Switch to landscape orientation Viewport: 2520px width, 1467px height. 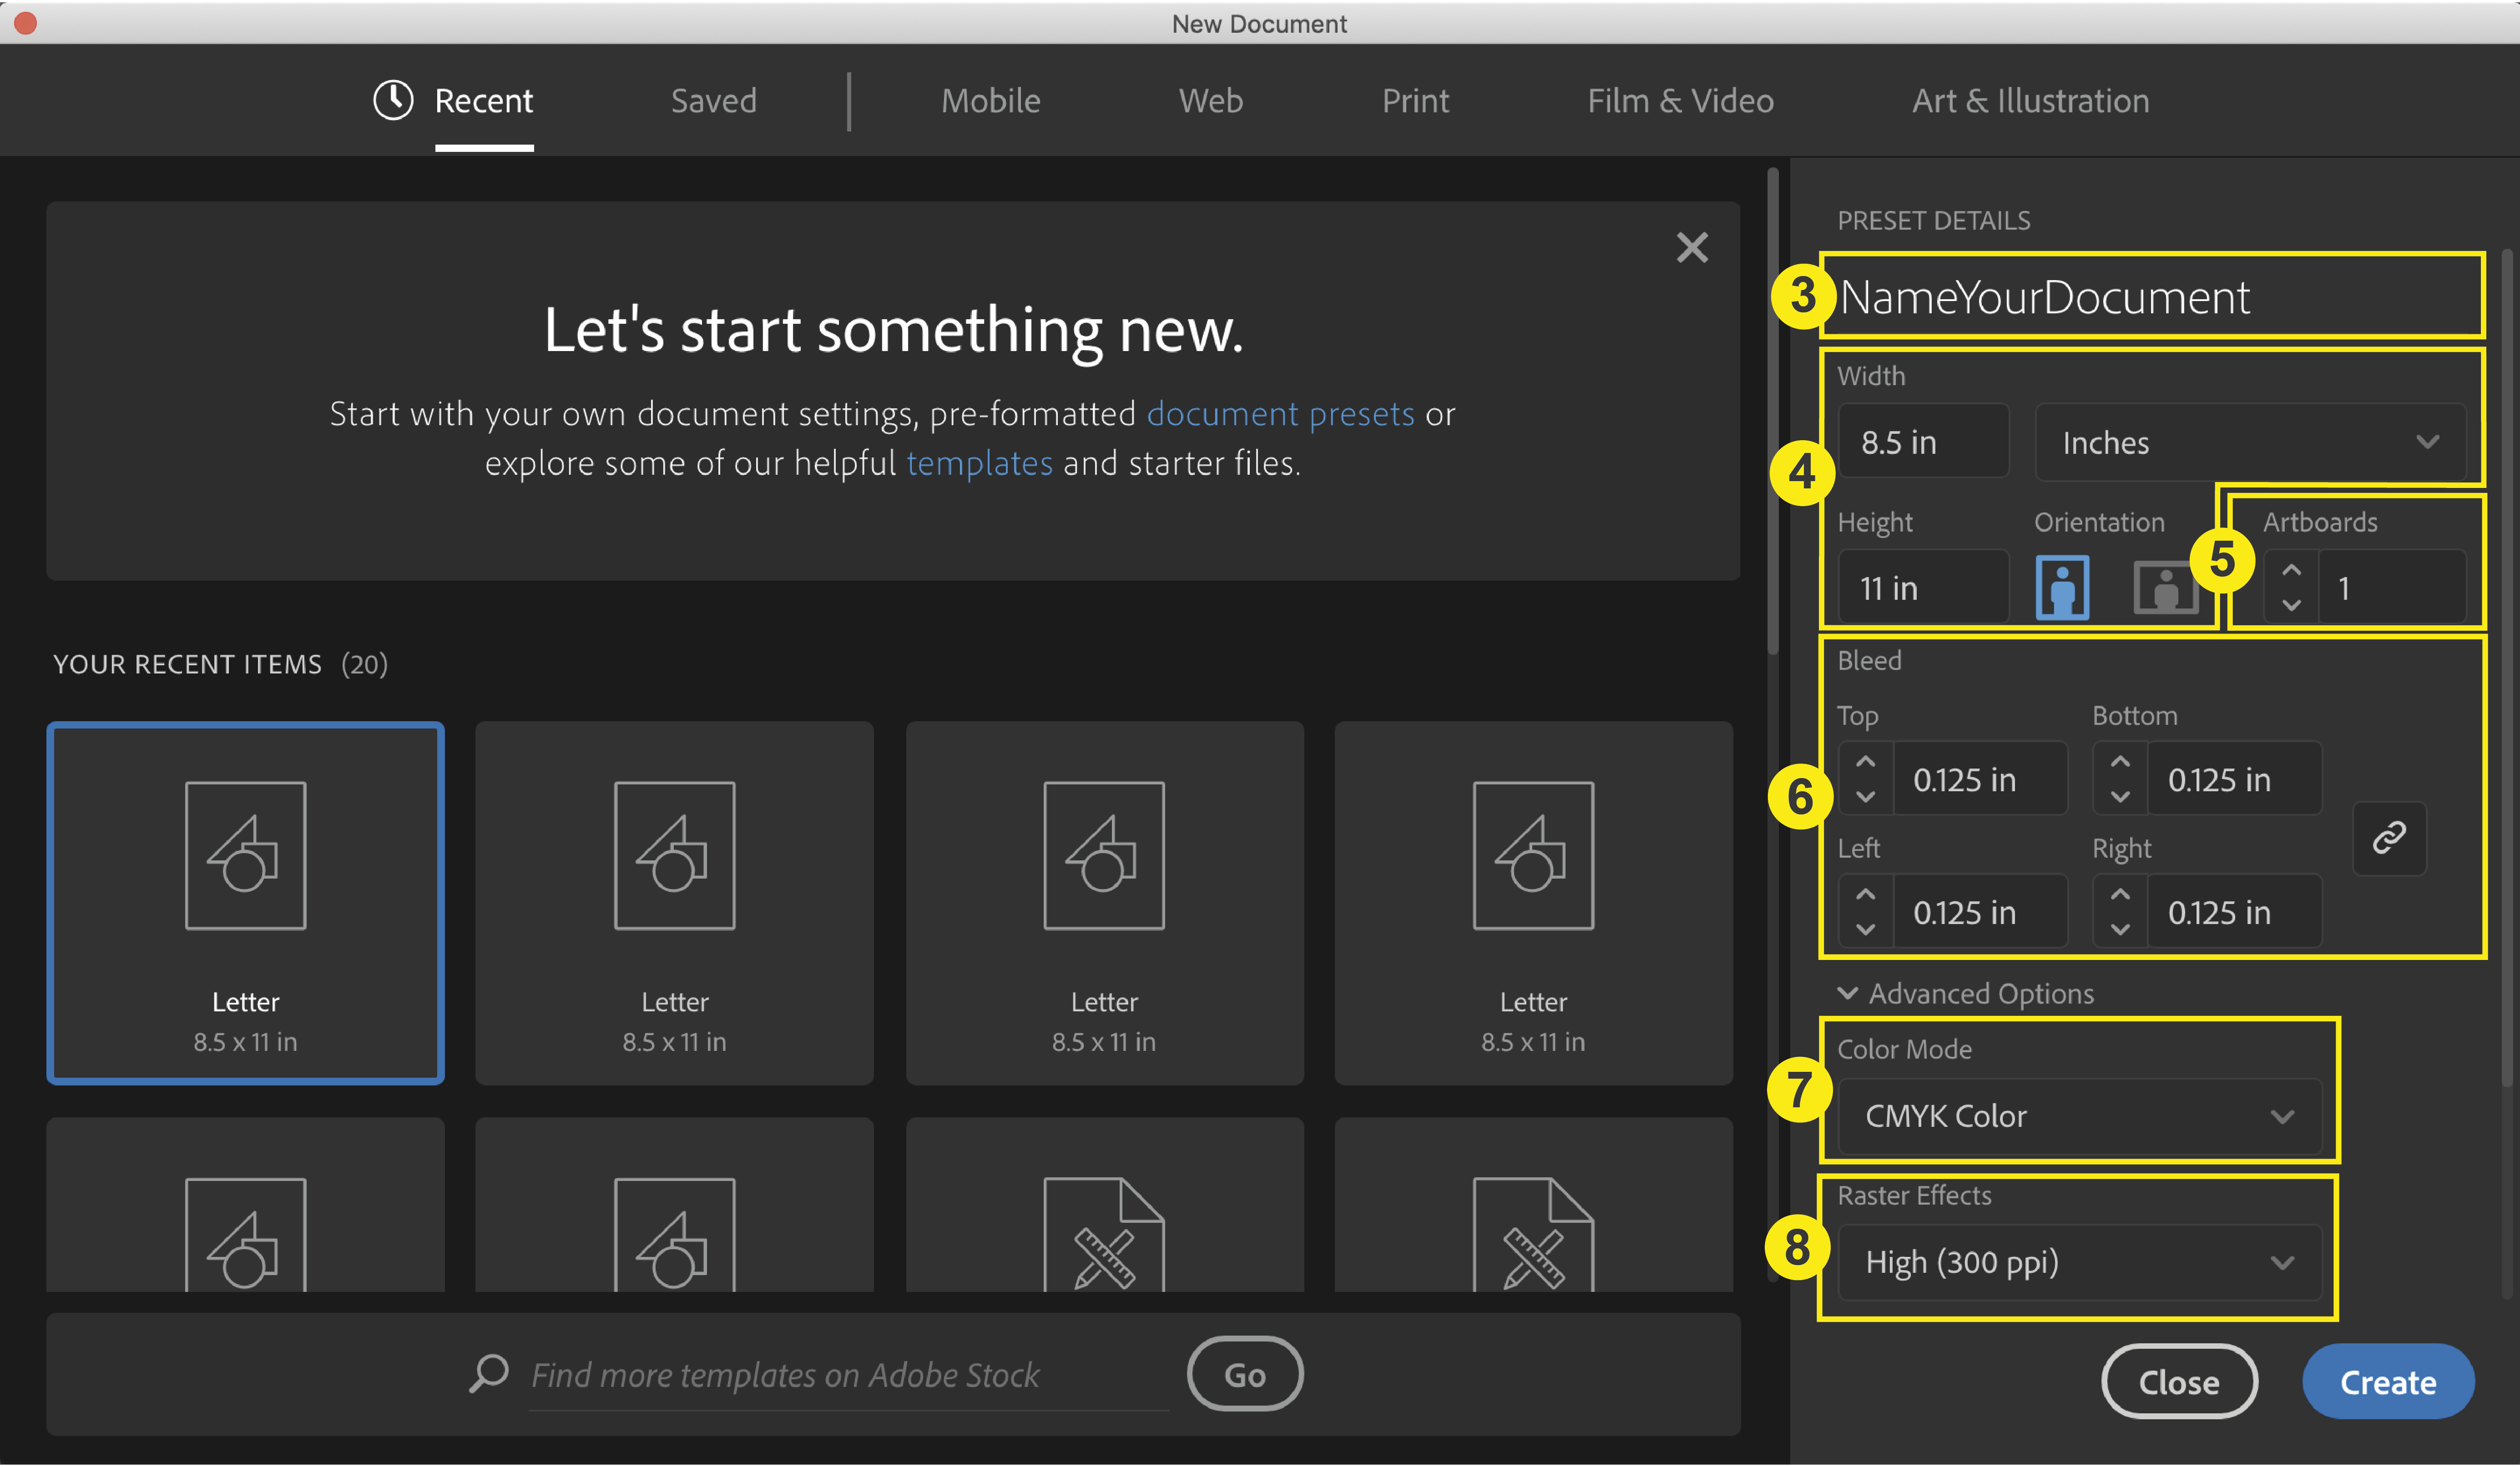pyautogui.click(x=2165, y=587)
